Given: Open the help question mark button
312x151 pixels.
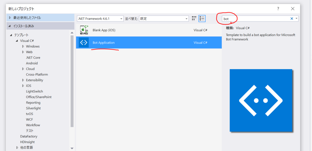Looking at the screenshot, I should 278,9.
